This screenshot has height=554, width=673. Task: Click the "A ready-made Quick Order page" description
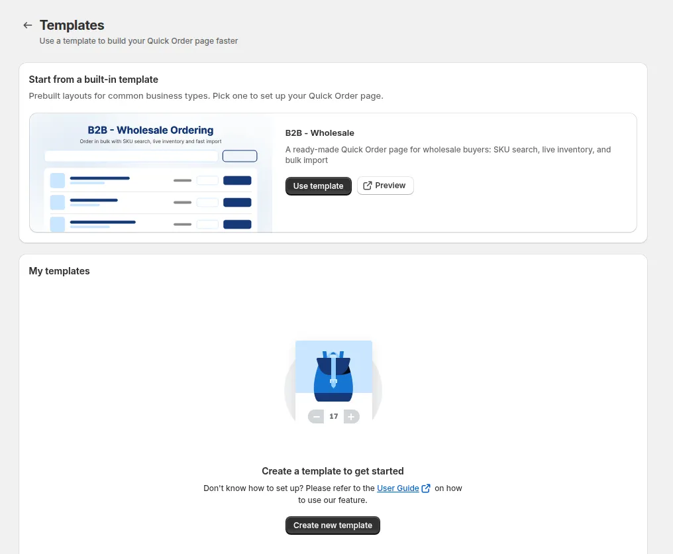tap(448, 154)
